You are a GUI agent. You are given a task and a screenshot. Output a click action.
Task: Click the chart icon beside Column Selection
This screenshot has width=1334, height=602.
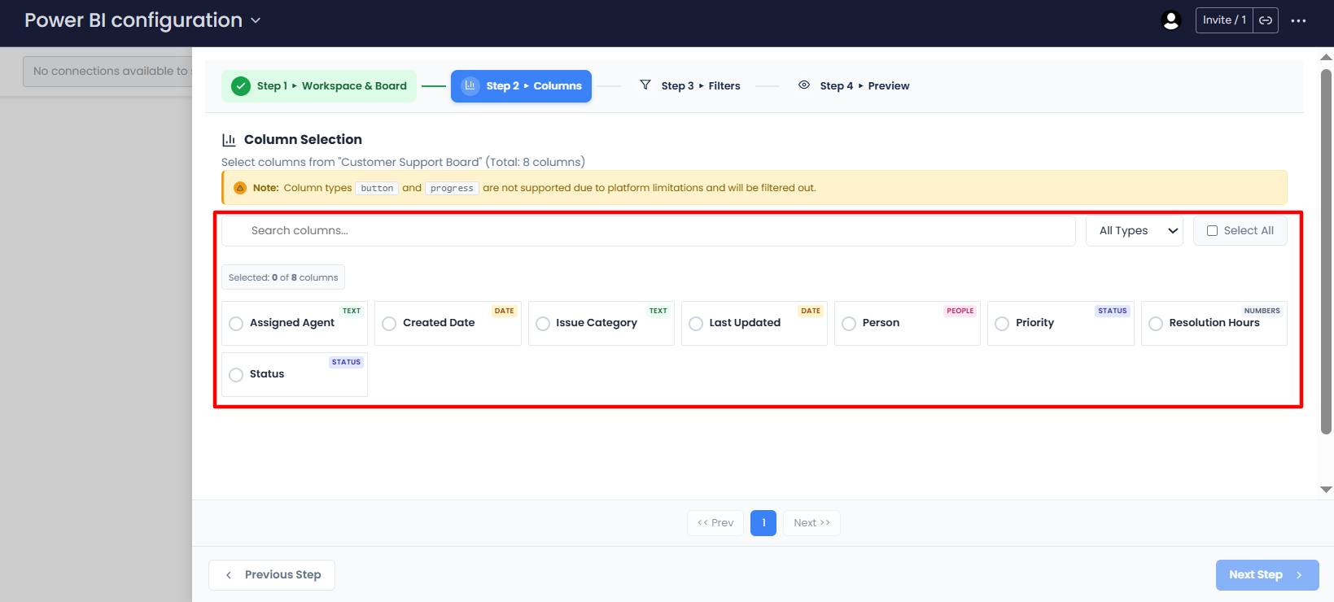(229, 140)
